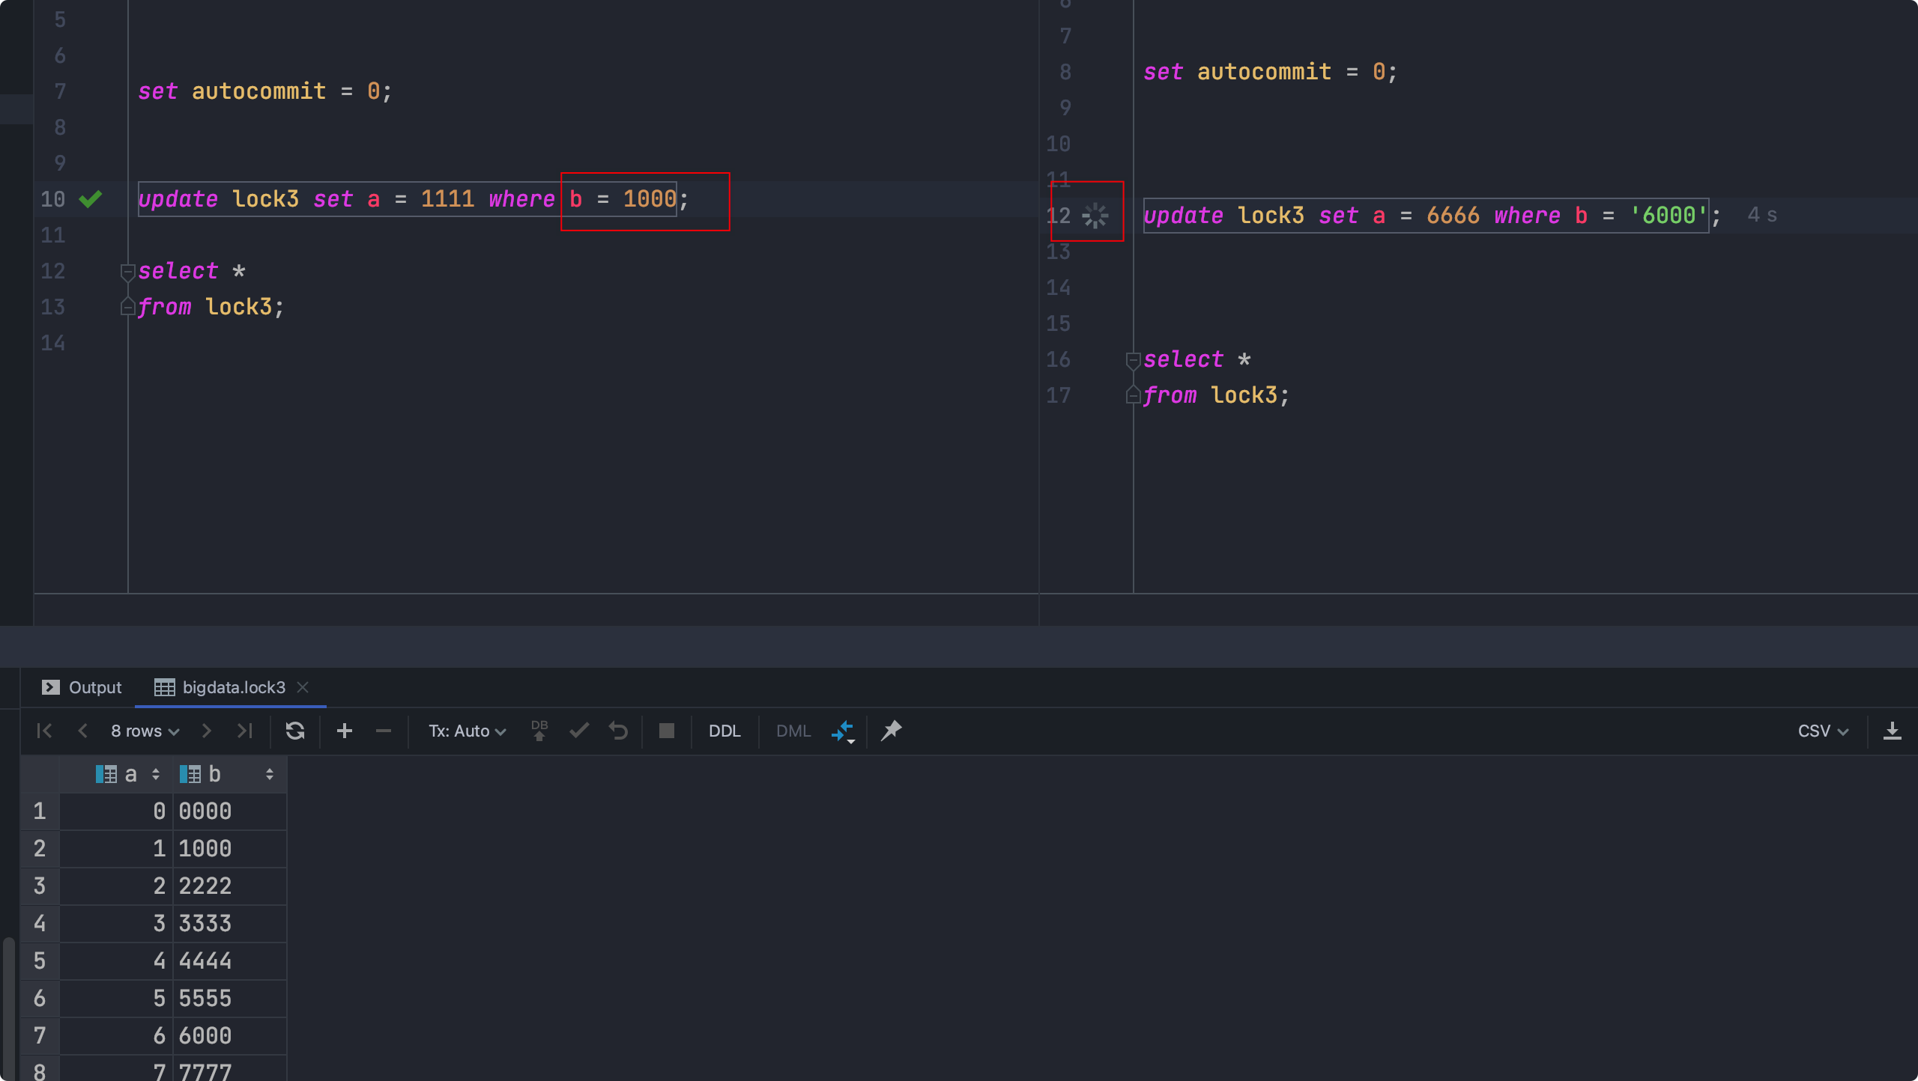This screenshot has height=1081, width=1918.
Task: Open the Tx: Auto transaction dropdown
Action: pos(467,731)
